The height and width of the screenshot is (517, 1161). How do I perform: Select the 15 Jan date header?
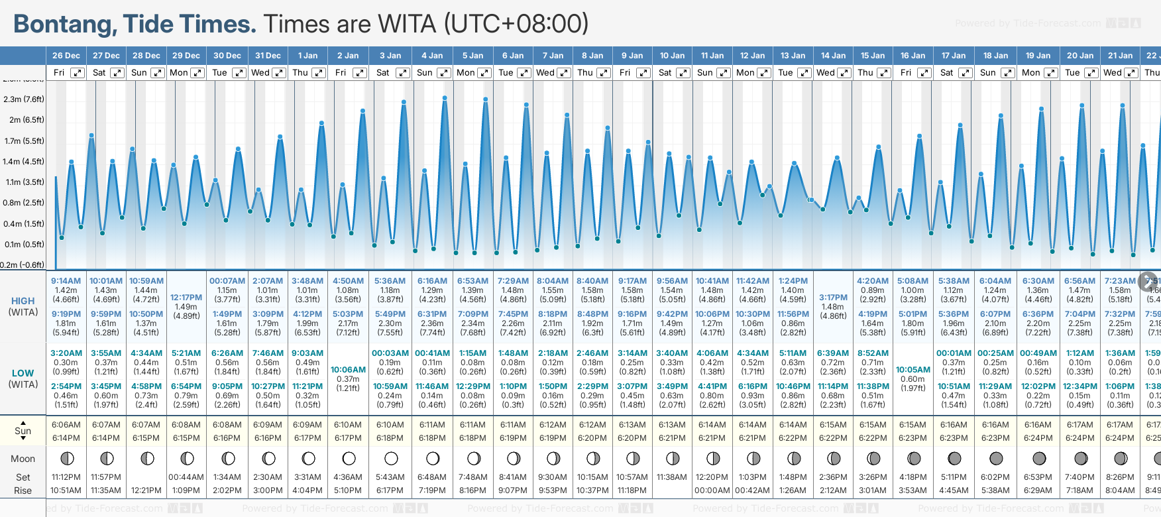[873, 56]
